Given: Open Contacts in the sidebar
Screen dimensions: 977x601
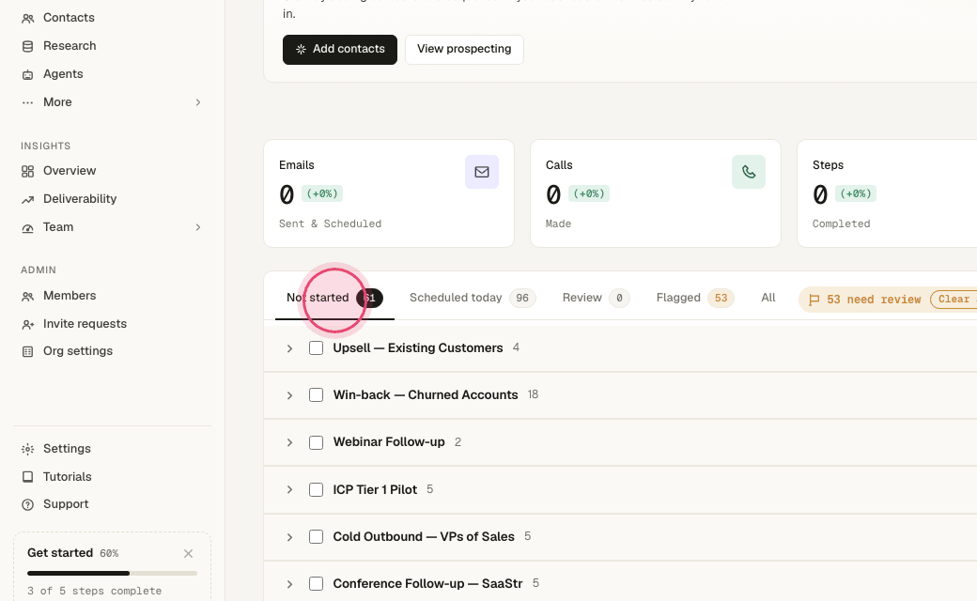Looking at the screenshot, I should [69, 18].
